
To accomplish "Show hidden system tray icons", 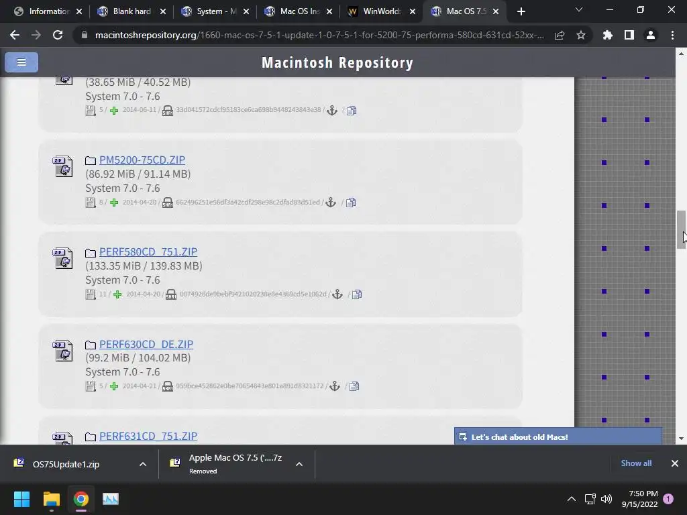I will tap(572, 499).
